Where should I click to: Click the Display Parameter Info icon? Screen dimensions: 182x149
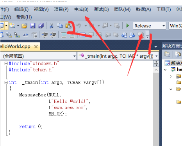pyautogui.click(x=9, y=35)
